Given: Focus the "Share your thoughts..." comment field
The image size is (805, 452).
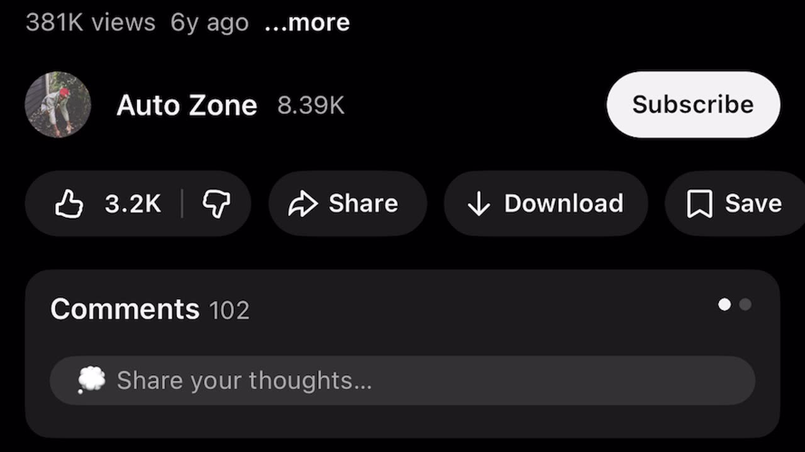Looking at the screenshot, I should (402, 380).
